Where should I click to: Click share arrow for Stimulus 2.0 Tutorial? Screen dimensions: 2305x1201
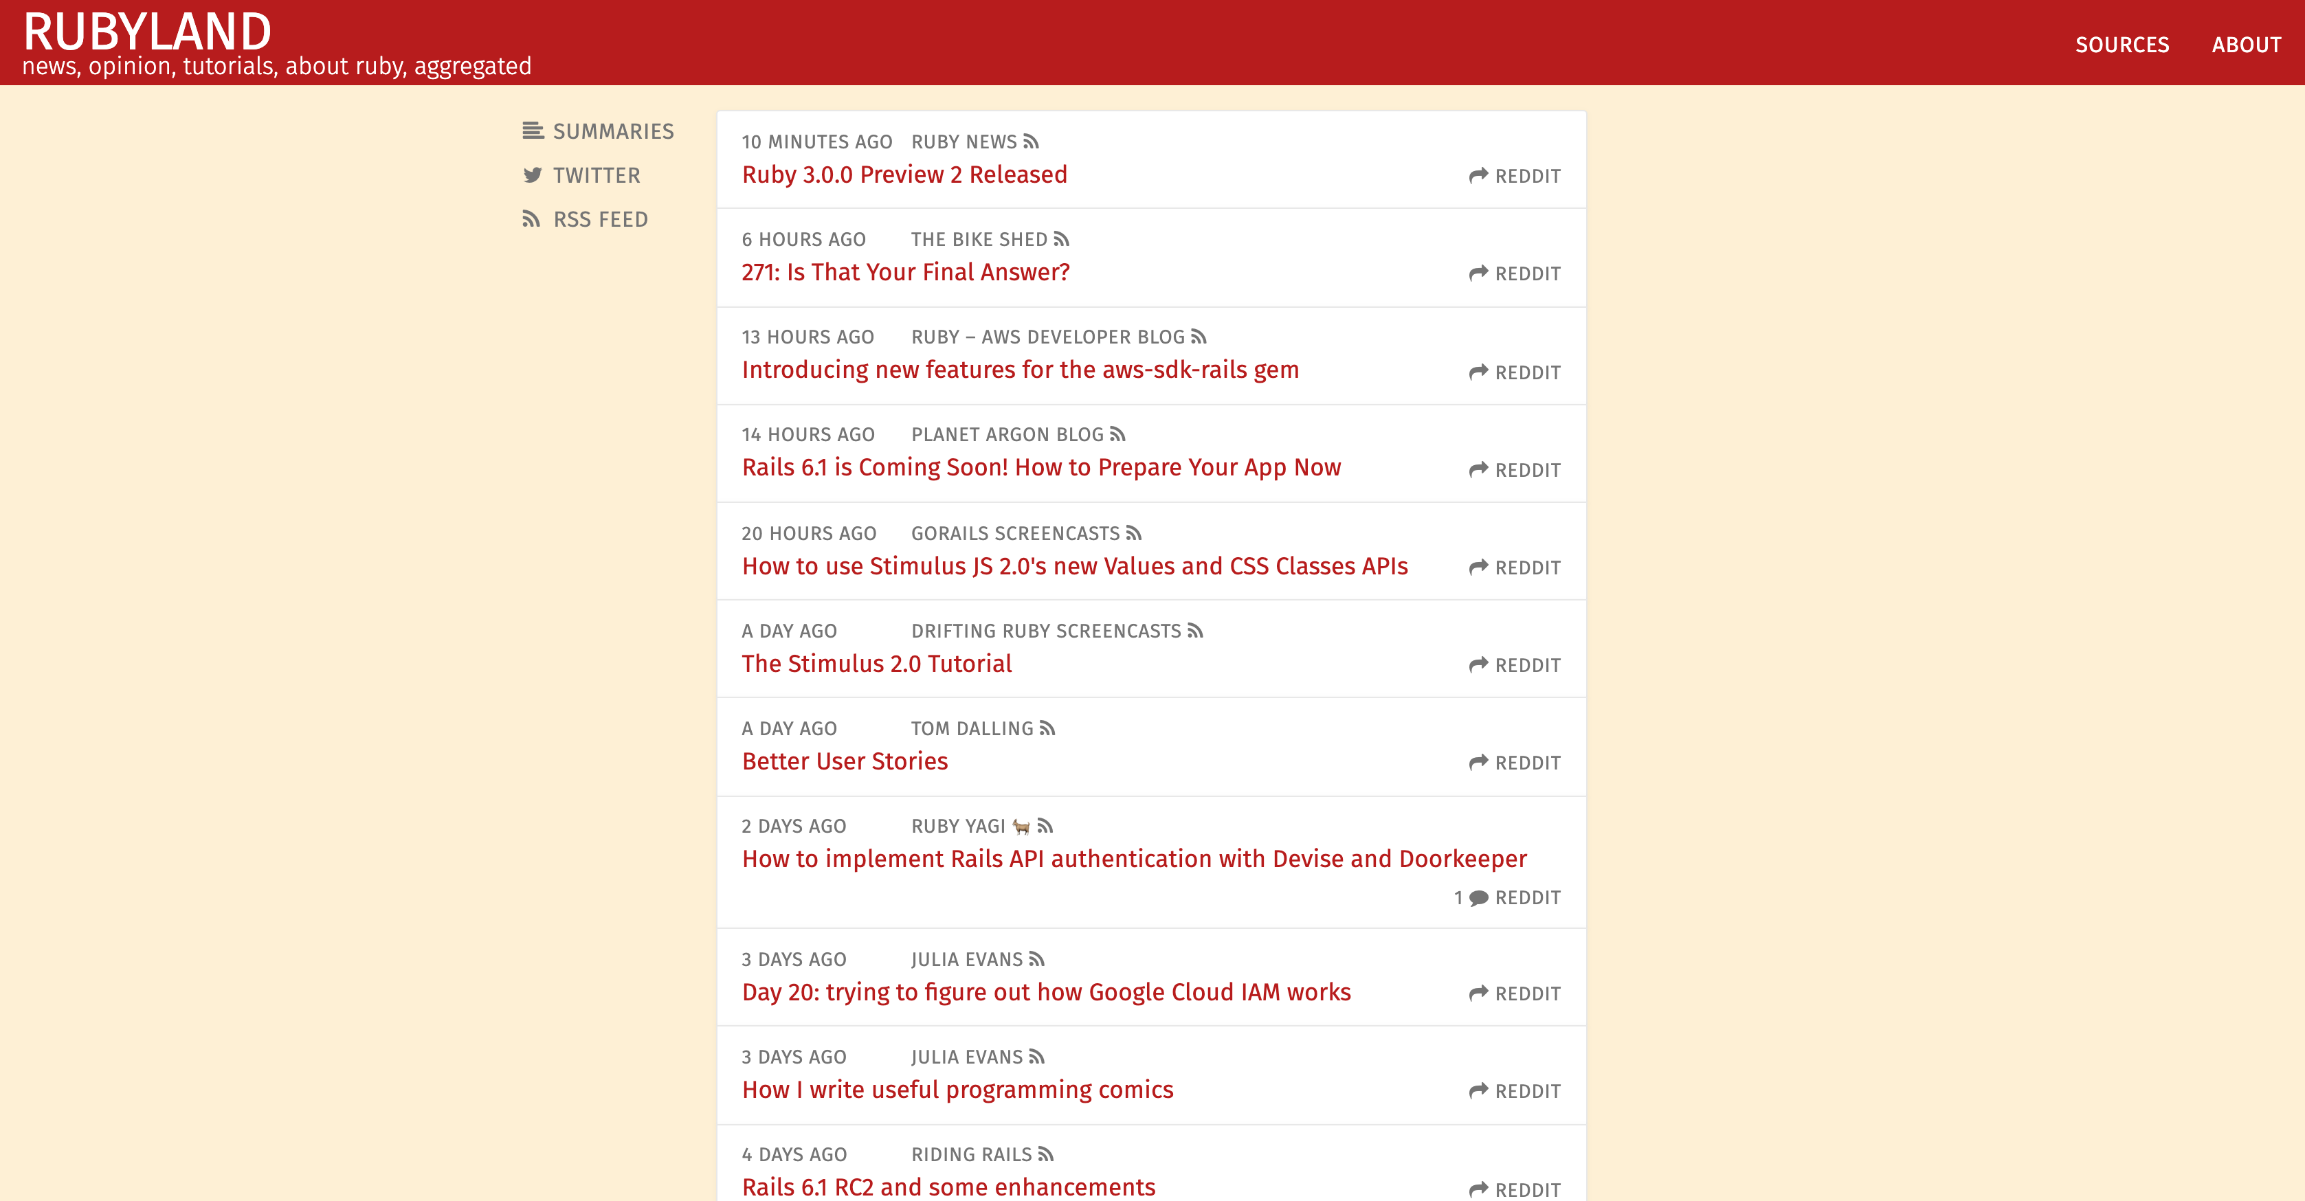(x=1478, y=664)
